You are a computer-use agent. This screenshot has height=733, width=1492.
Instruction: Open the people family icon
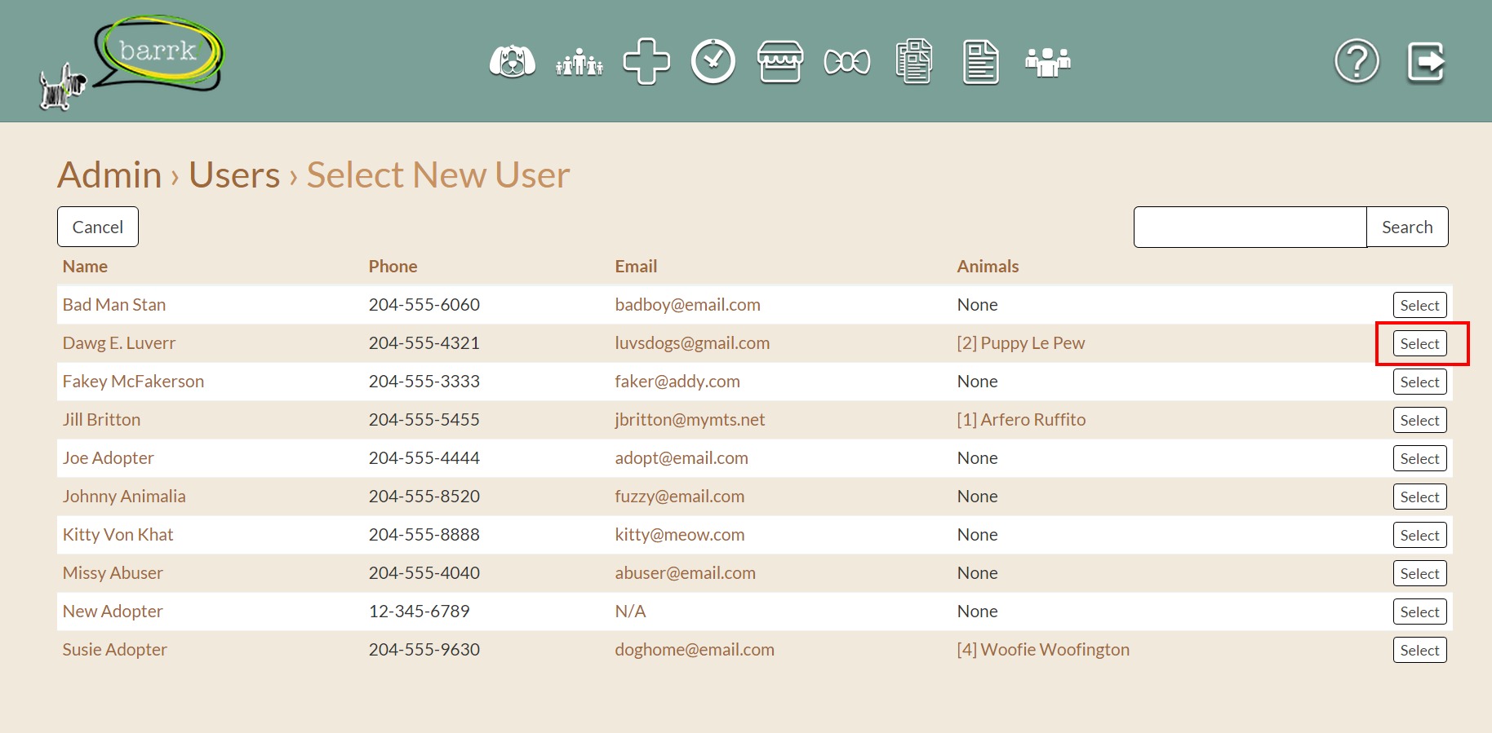[x=579, y=62]
